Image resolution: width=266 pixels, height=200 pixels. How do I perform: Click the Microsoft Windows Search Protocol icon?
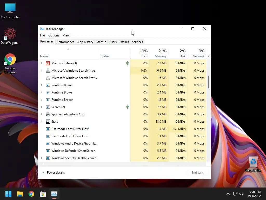pyautogui.click(x=48, y=78)
